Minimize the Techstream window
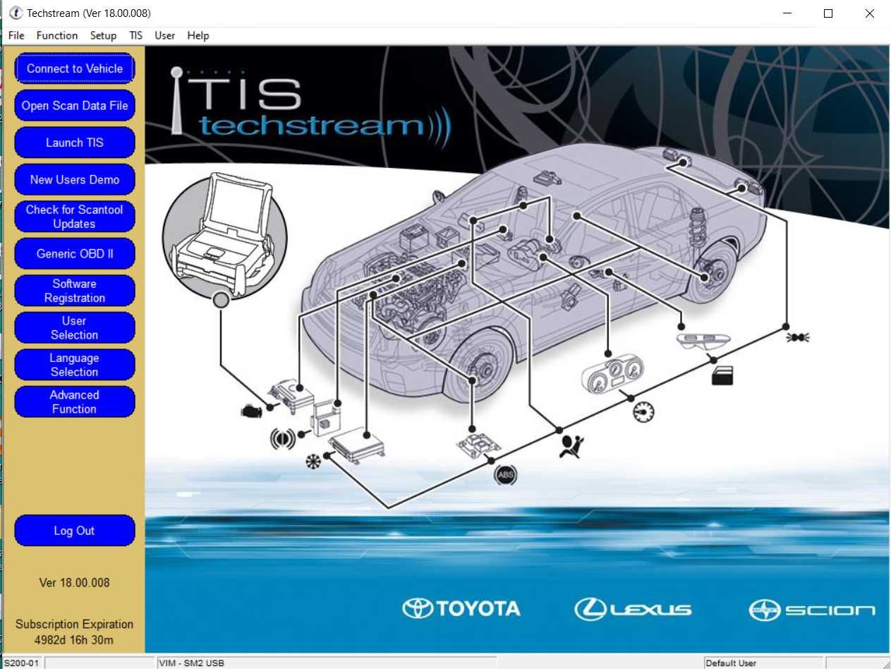 coord(787,13)
